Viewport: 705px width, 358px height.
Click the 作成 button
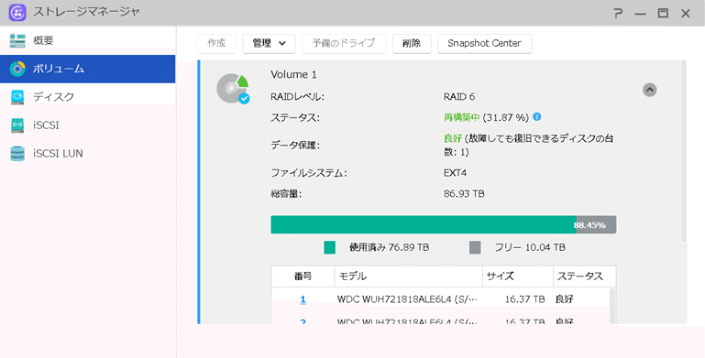pyautogui.click(x=216, y=44)
